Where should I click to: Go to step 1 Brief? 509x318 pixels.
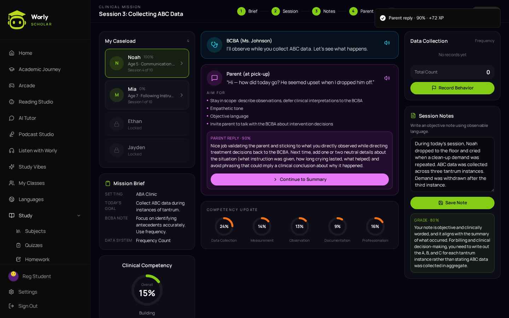pos(247,11)
